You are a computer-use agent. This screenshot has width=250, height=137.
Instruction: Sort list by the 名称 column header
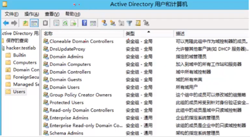point(83,34)
